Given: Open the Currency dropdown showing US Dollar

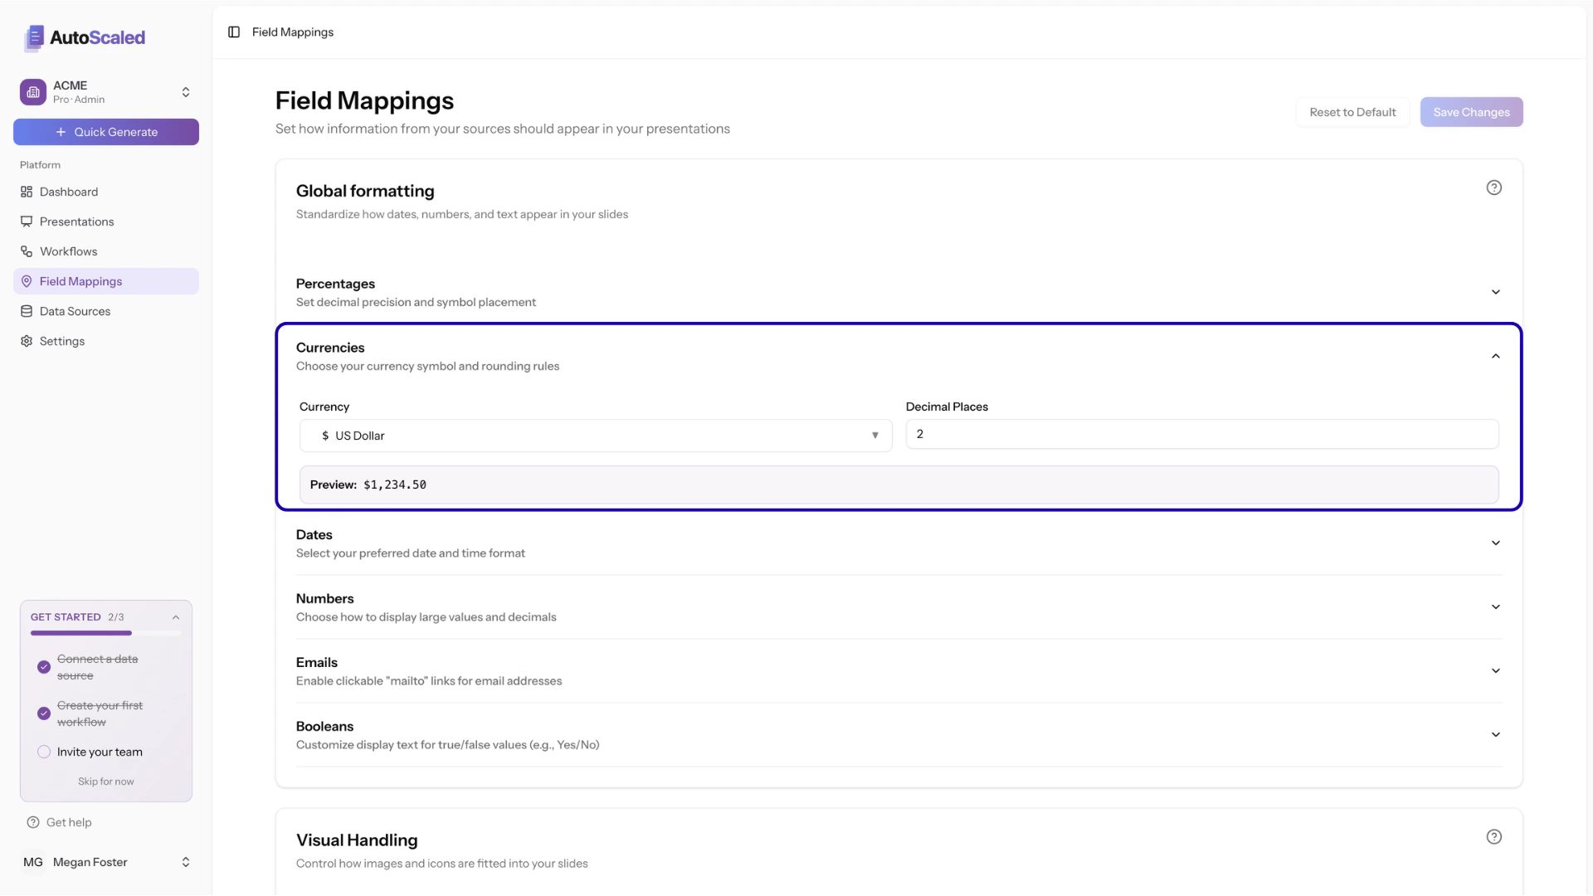Looking at the screenshot, I should tap(595, 435).
